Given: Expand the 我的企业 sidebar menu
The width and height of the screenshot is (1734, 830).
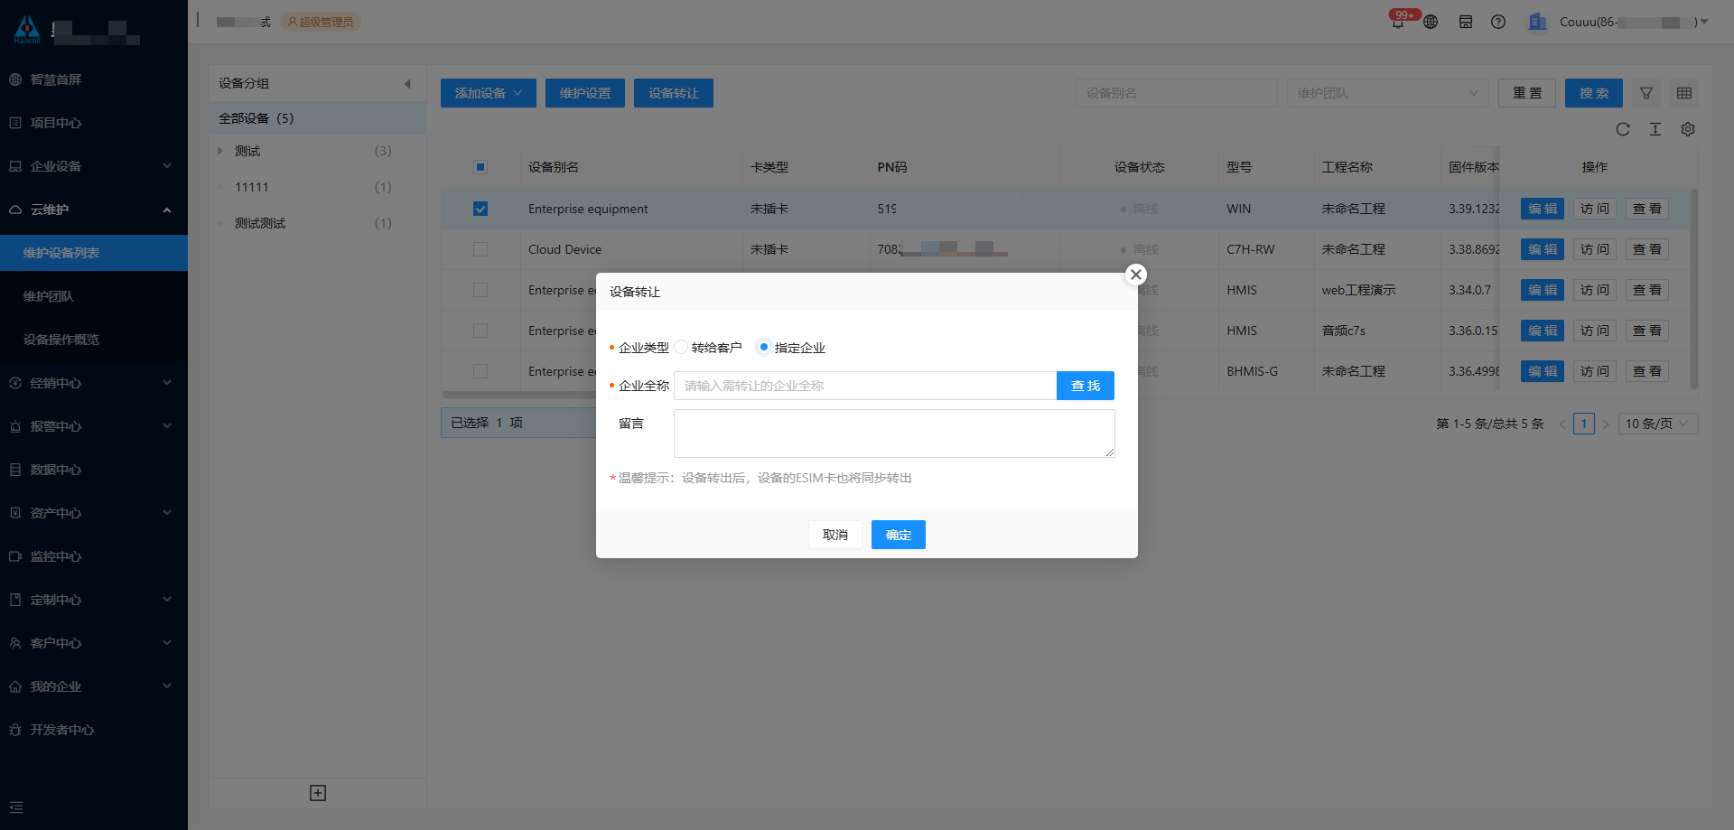Looking at the screenshot, I should pos(94,686).
